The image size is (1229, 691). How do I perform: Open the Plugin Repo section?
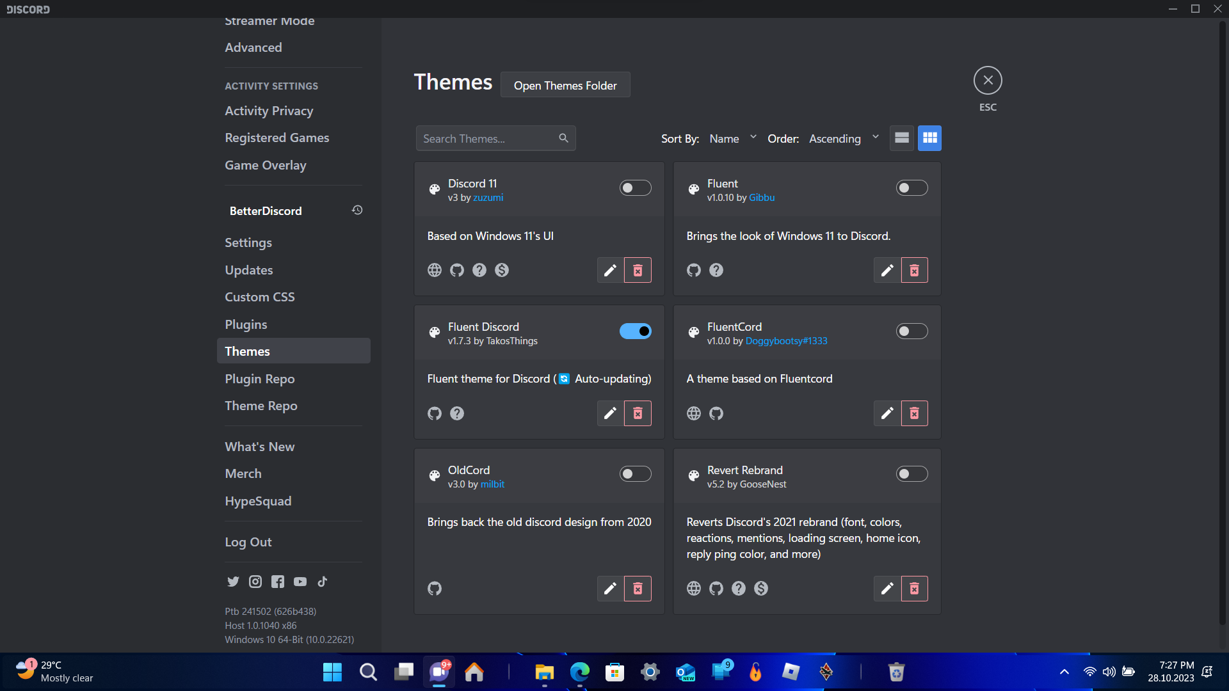coord(259,379)
